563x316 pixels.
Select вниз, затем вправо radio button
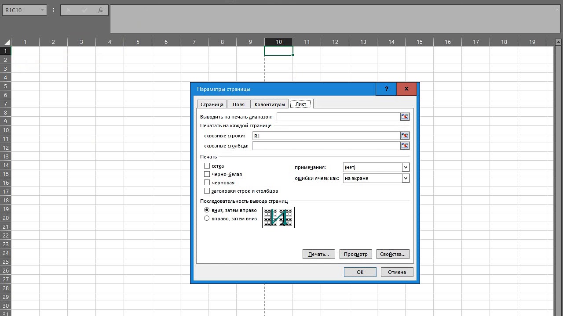click(207, 210)
